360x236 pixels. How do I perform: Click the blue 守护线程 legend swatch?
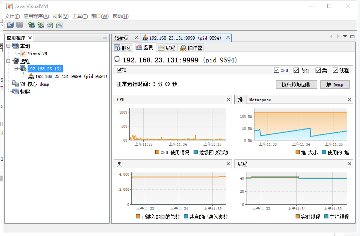[326, 216]
